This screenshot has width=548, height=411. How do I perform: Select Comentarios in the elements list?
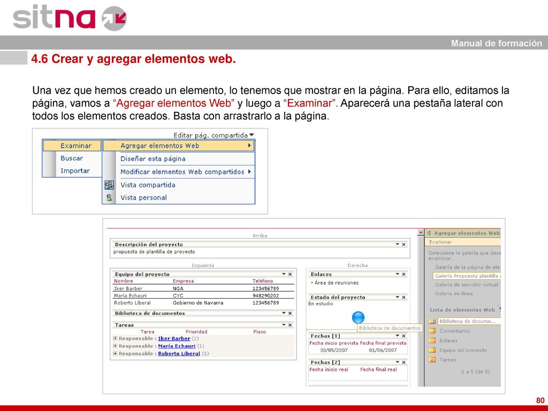[455, 331]
